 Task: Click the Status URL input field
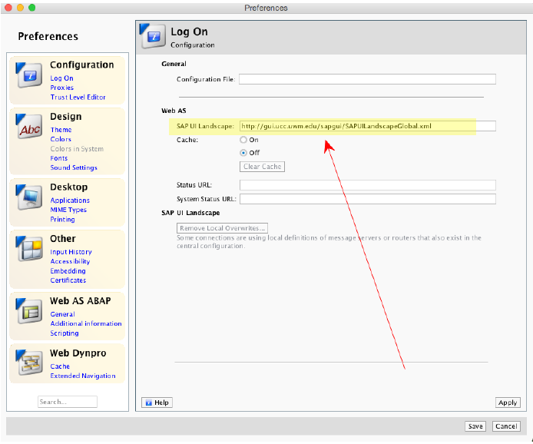(368, 185)
